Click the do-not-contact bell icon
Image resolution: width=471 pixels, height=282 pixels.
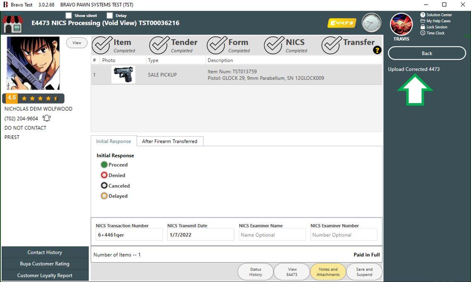tap(46, 118)
